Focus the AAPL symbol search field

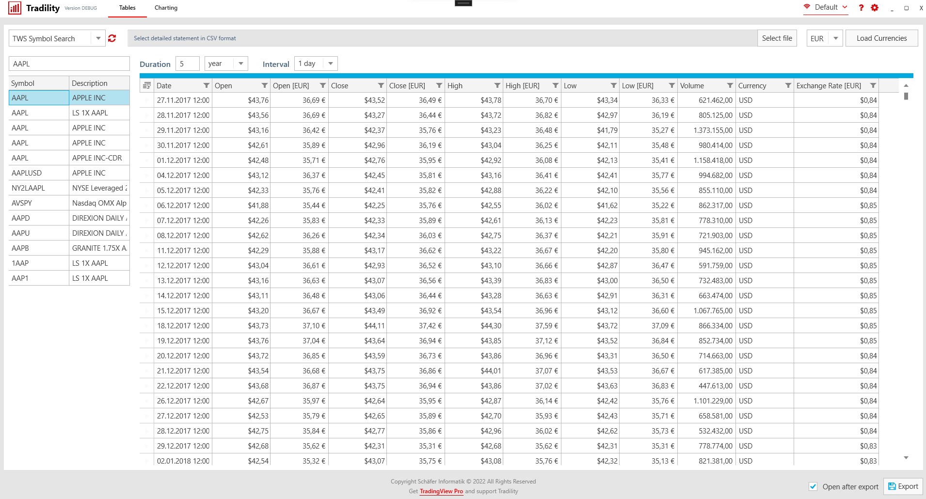coord(69,64)
